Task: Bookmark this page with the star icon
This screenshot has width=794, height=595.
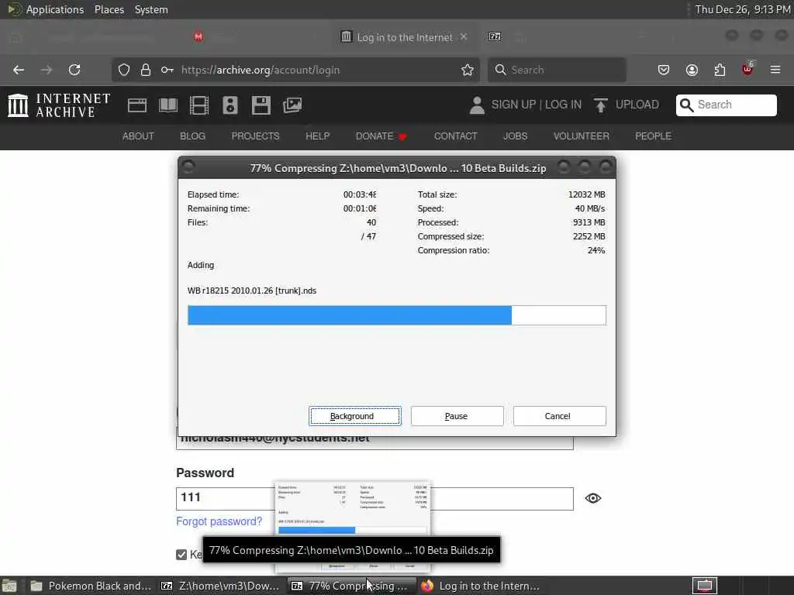Action: [468, 70]
